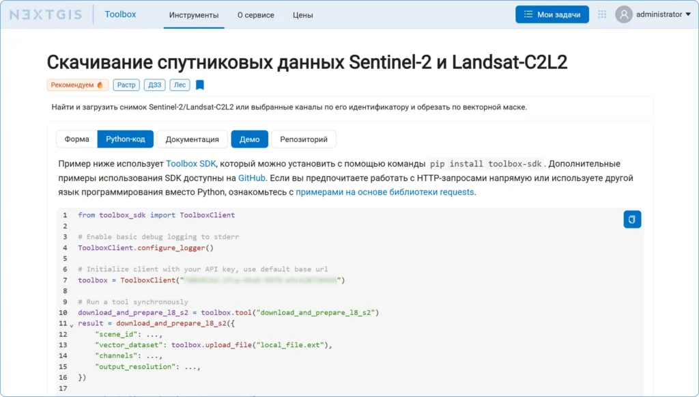This screenshot has width=699, height=397.
Task: Click the description text Найти и загрузить снимок
Action: click(x=289, y=107)
